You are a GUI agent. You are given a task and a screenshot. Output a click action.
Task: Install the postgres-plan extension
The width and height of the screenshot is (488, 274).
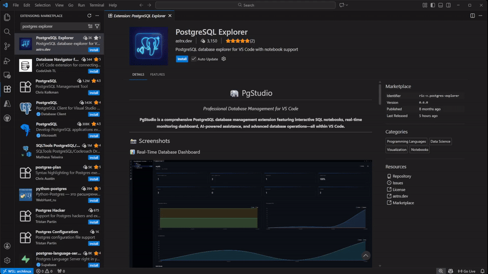pos(94,179)
